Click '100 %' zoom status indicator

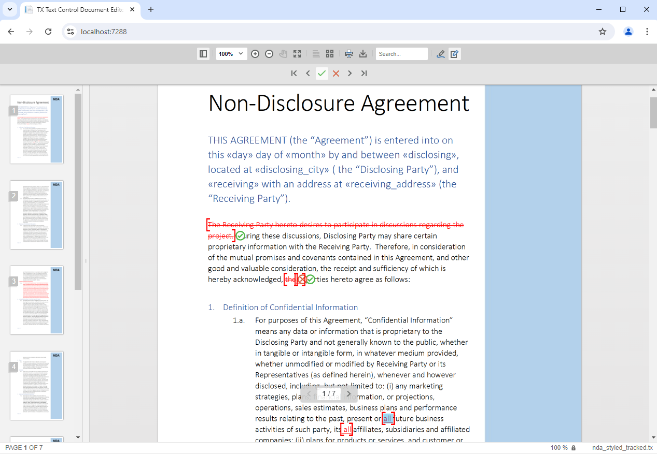coord(560,448)
